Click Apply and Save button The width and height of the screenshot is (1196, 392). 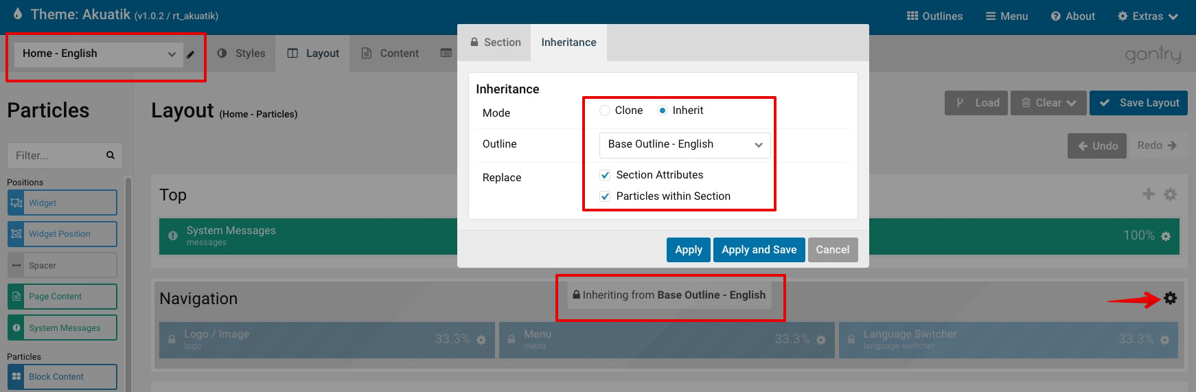click(759, 250)
